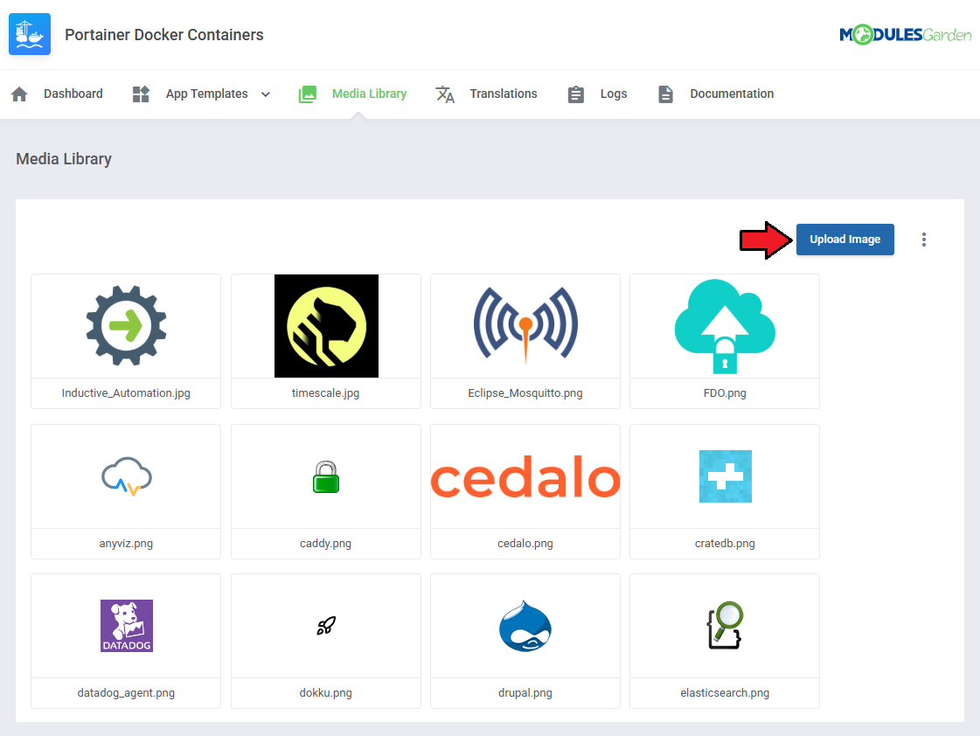This screenshot has height=736, width=980.
Task: Click the ModulesGarden logo
Action: click(905, 34)
